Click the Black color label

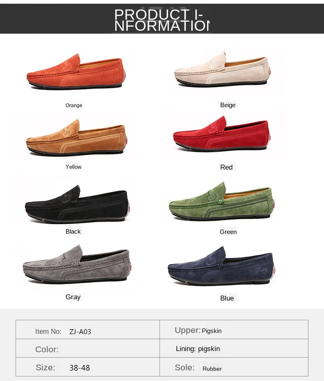[x=73, y=231]
